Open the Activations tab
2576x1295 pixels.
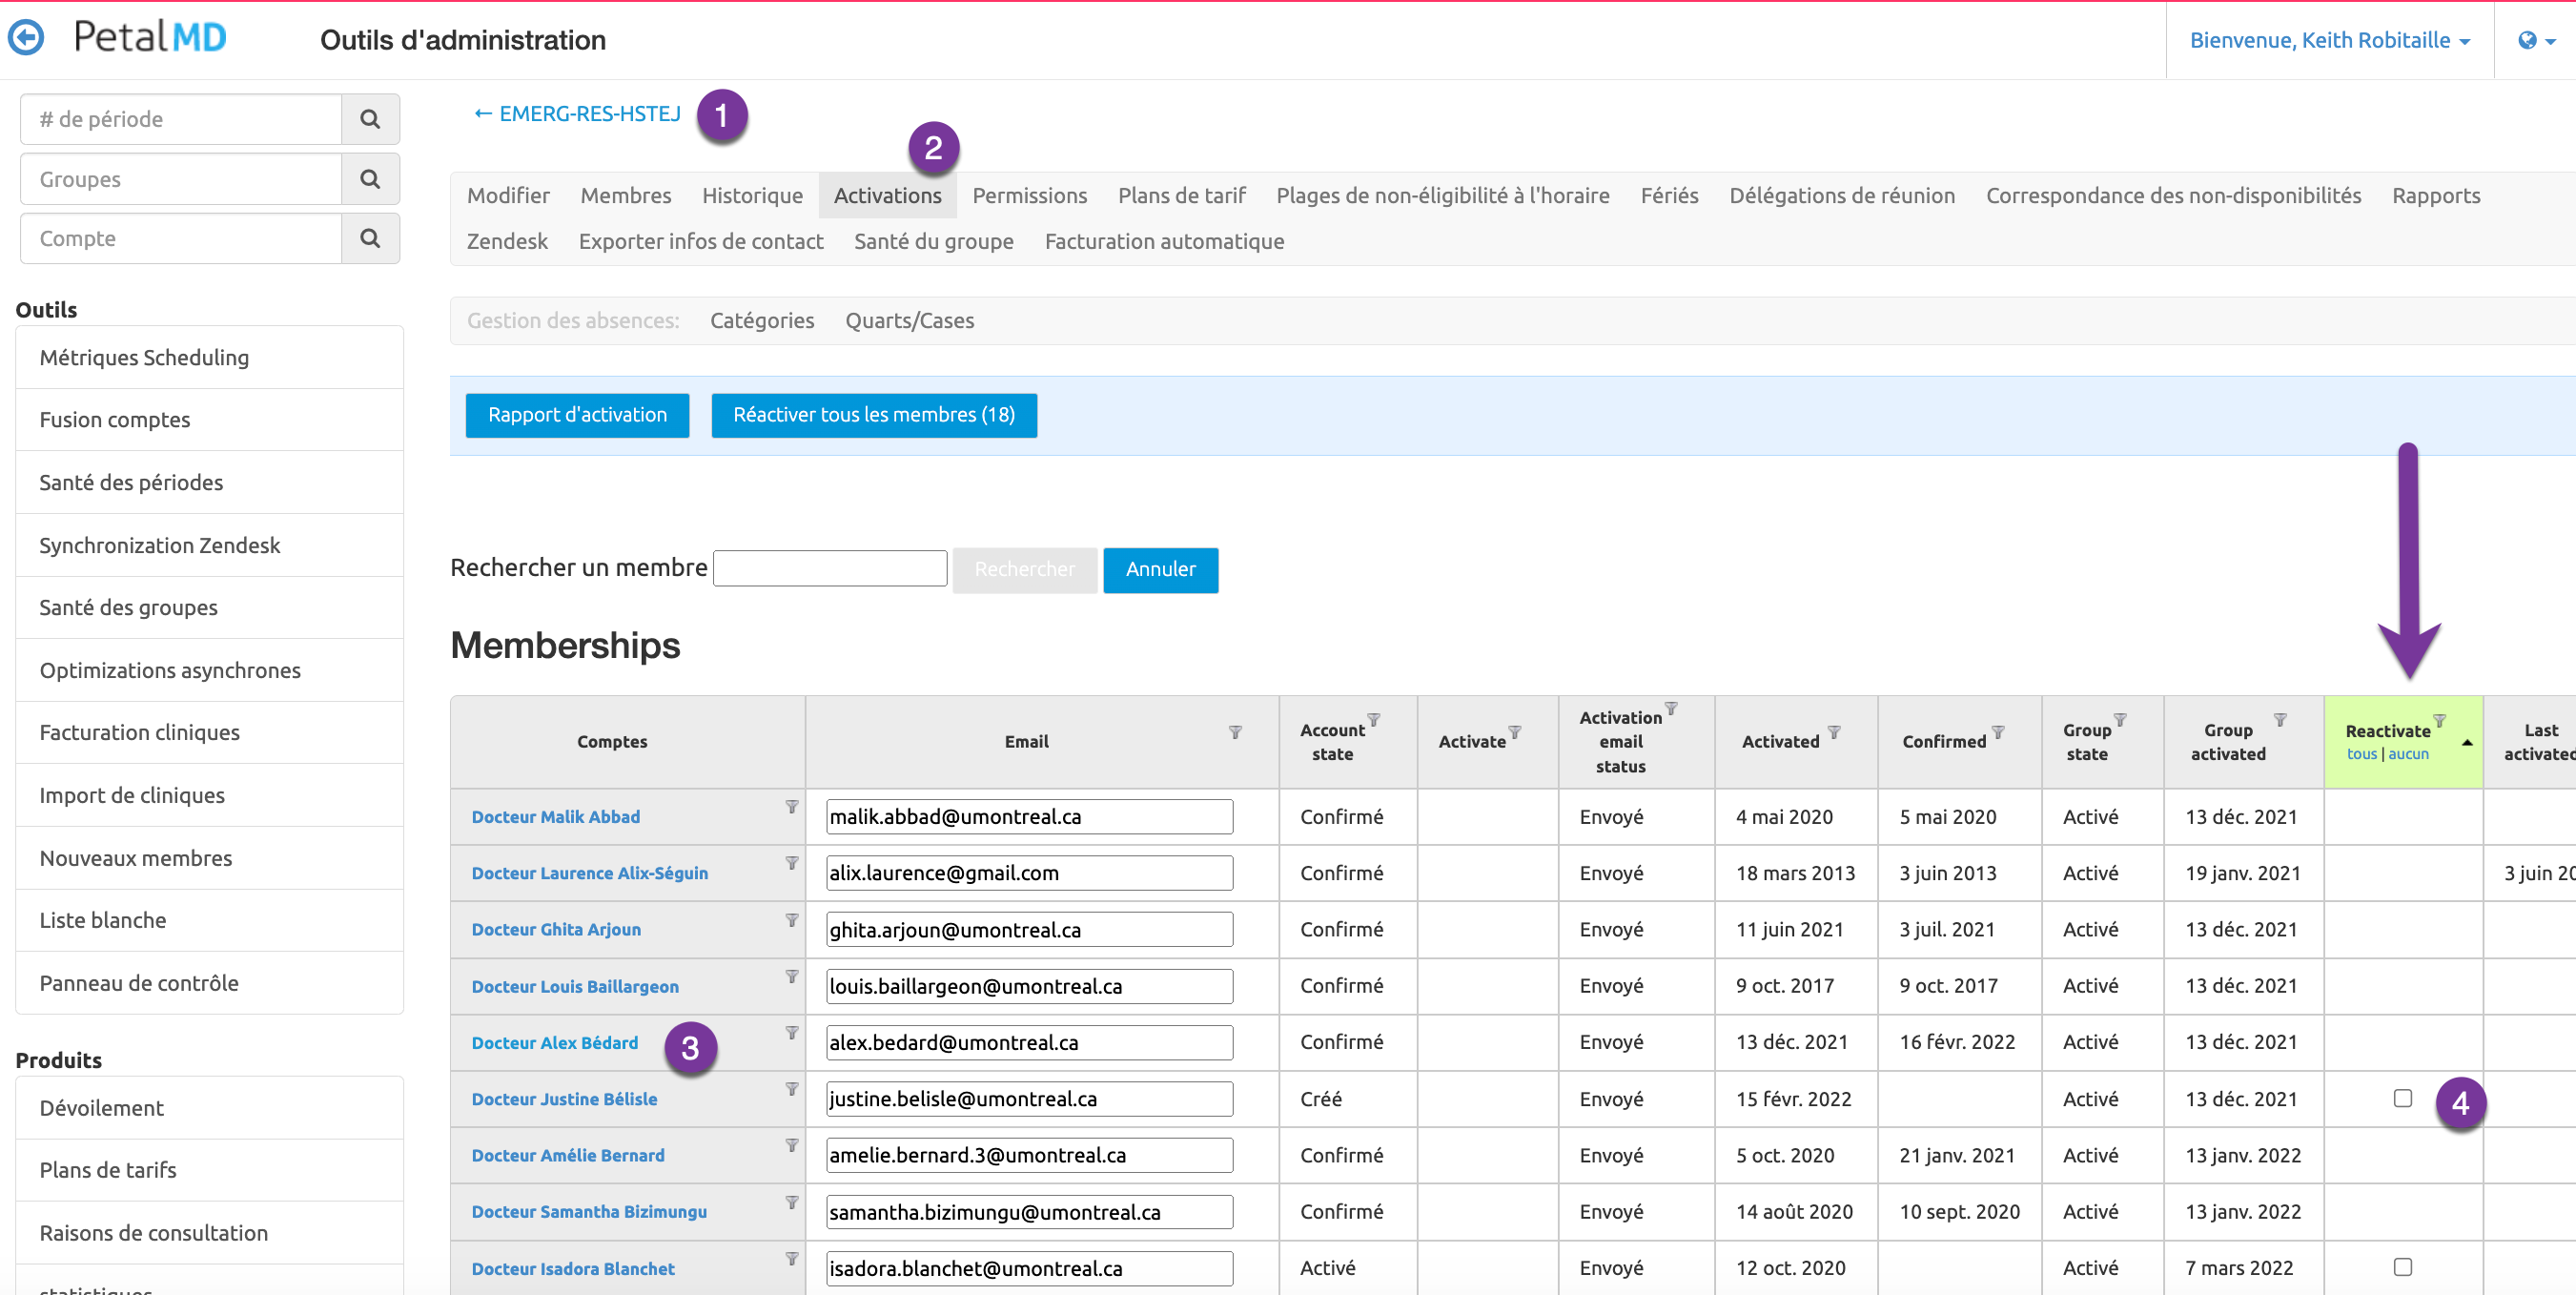pyautogui.click(x=887, y=195)
